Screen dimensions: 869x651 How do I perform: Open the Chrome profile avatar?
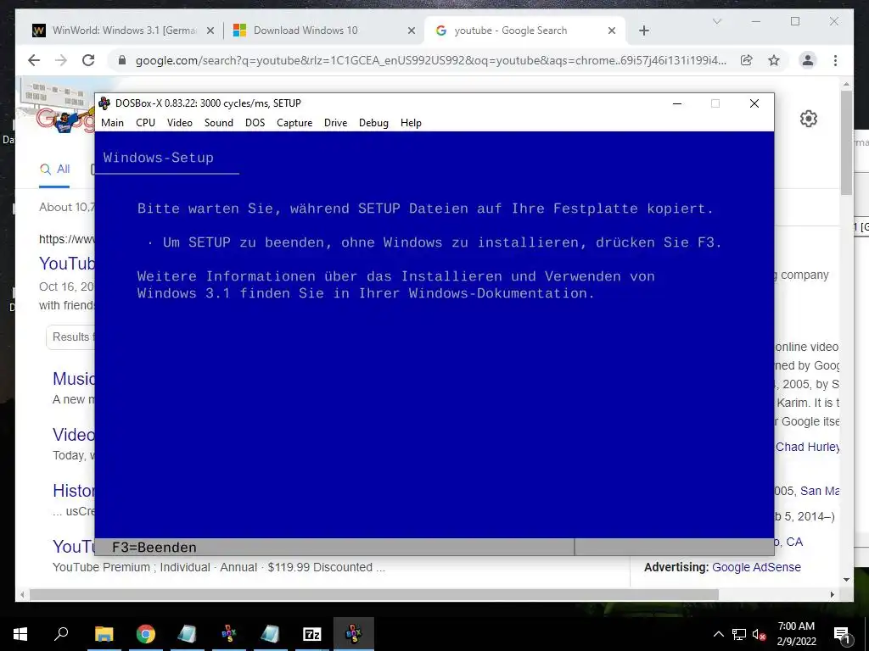click(x=808, y=60)
